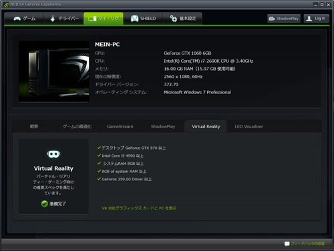Click the Log in button
The width and height of the screenshot is (334, 251).
pyautogui.click(x=317, y=19)
